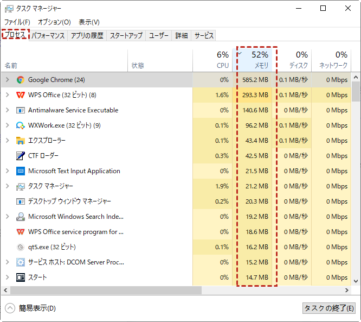Viewport: 361px width, 322px height.
Task: Click the 簡易表示 collapse arrow icon
Action: tap(10, 308)
